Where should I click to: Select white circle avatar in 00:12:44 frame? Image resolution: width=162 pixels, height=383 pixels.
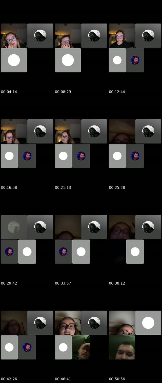pyautogui.click(x=117, y=60)
